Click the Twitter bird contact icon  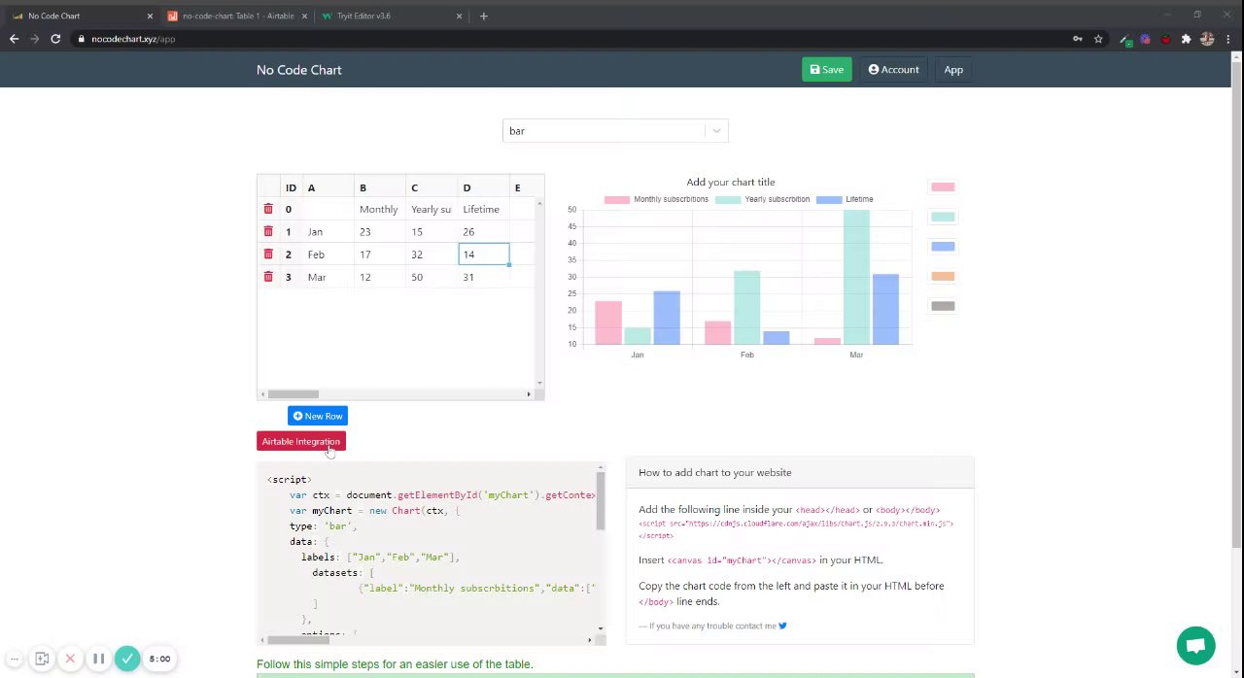tap(782, 626)
